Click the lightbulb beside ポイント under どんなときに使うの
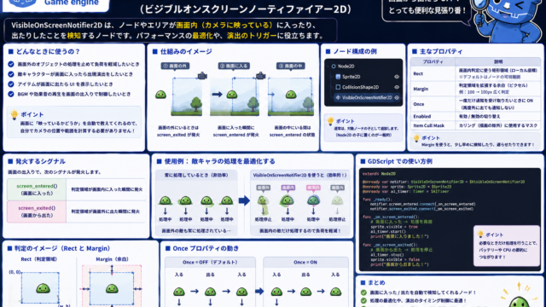The image size is (546, 307). click(x=15, y=114)
